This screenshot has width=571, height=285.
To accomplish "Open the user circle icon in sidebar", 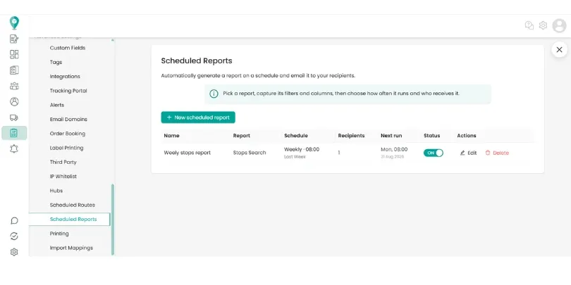I will point(14,102).
